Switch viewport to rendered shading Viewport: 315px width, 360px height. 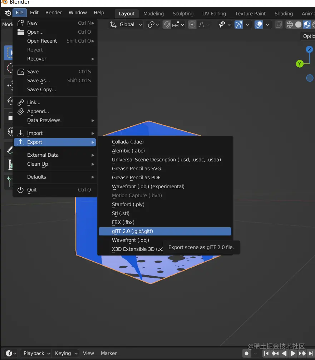tap(313, 24)
